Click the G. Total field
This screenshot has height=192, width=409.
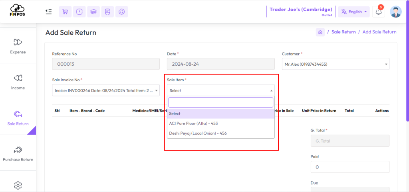pyautogui.click(x=350, y=141)
